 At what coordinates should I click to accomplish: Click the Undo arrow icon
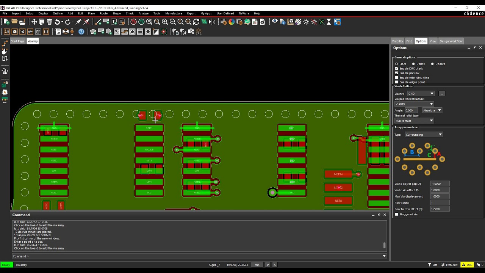pyautogui.click(x=57, y=22)
